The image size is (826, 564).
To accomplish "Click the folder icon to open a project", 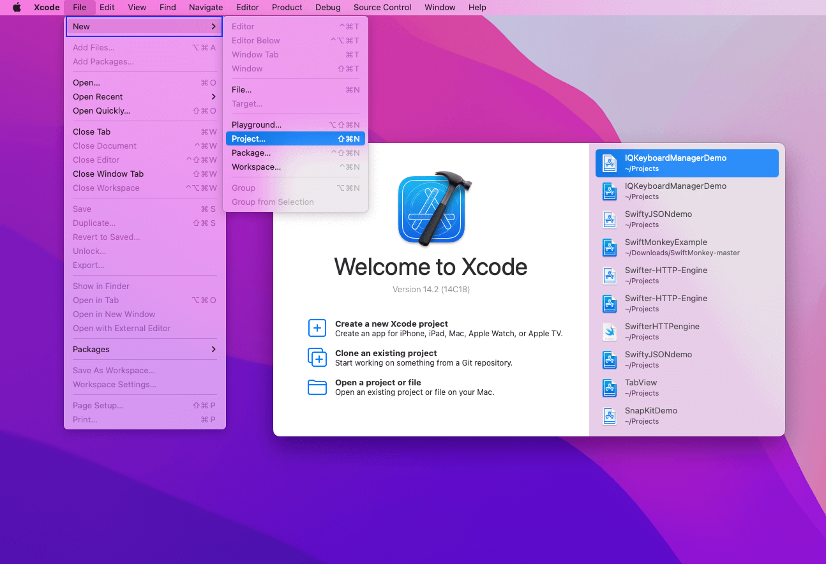I will pos(317,387).
